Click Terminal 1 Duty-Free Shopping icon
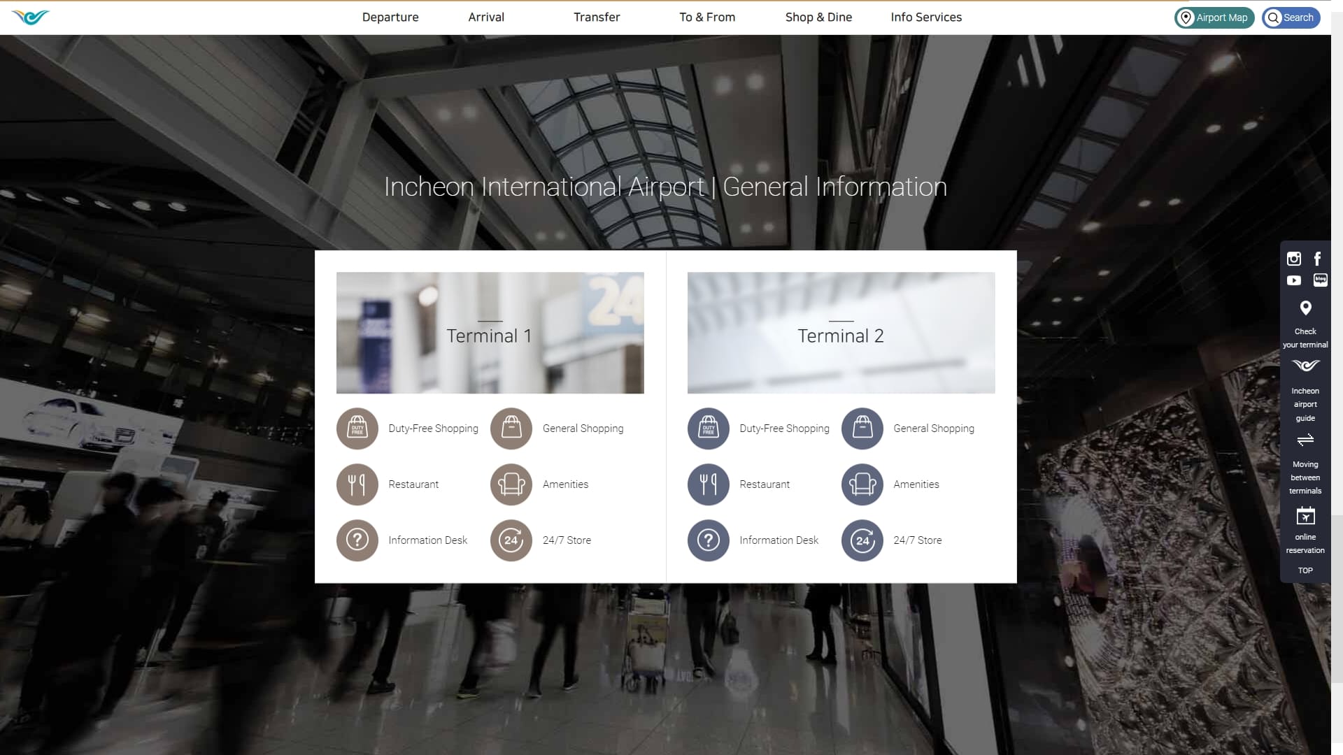 pos(357,429)
